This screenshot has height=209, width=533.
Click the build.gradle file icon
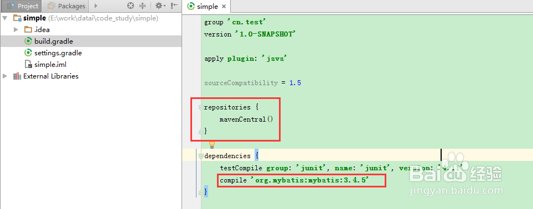point(28,41)
